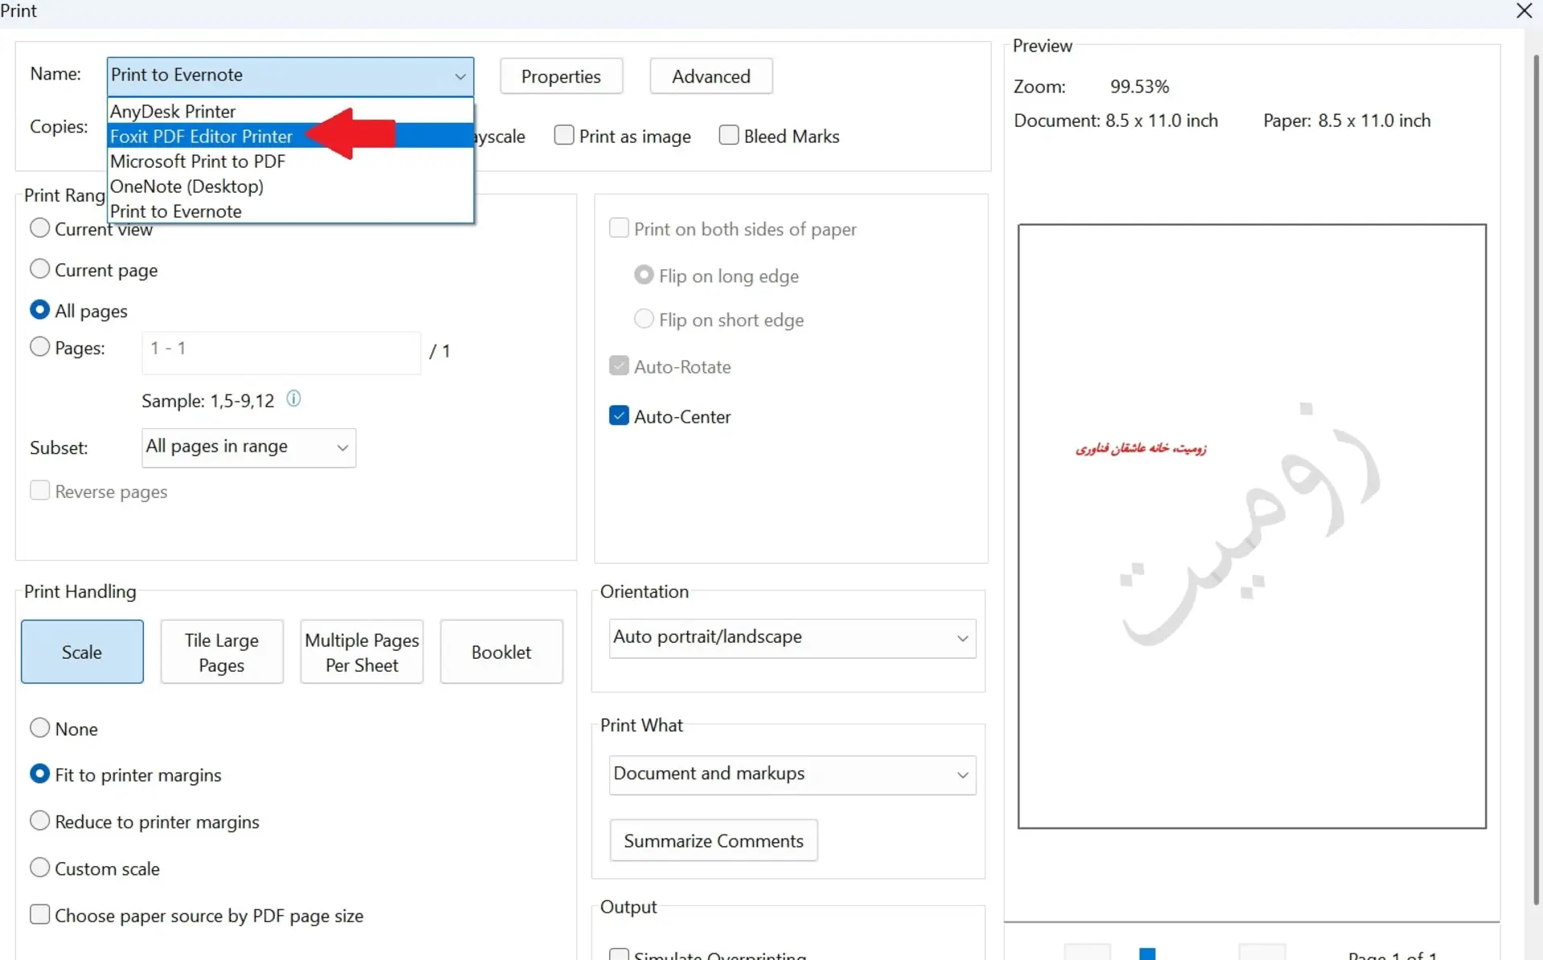Choose Custom scale option
Viewport: 1543px width, 960px height.
[x=39, y=868]
